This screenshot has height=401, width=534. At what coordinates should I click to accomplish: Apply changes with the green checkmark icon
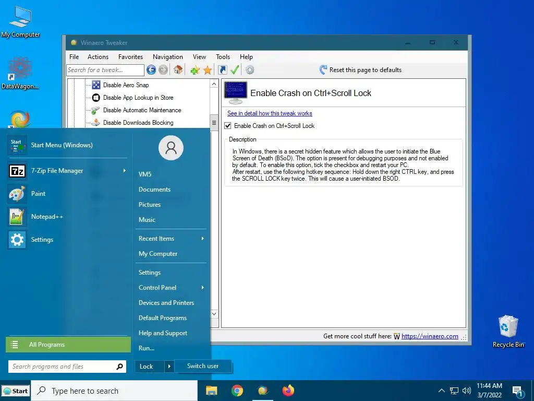(235, 69)
